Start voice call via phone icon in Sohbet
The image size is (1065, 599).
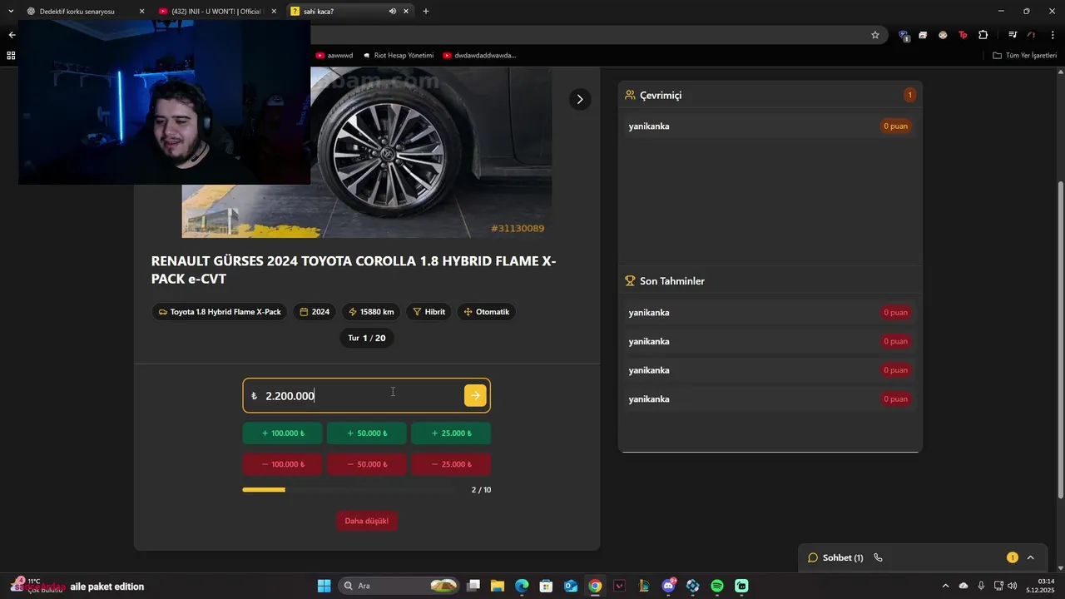point(878,557)
